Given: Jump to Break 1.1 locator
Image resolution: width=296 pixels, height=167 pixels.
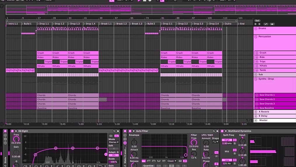Looking at the screenshot, I should click(x=105, y=24).
